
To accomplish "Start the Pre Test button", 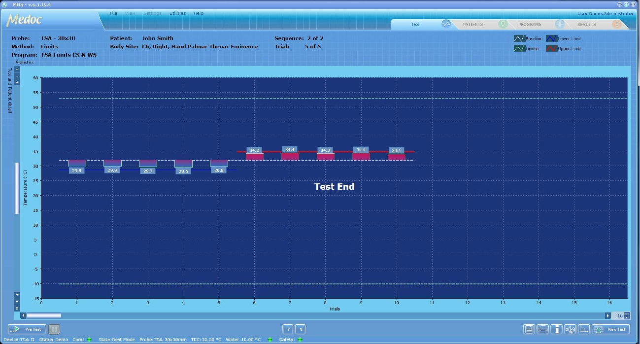I will pos(27,329).
